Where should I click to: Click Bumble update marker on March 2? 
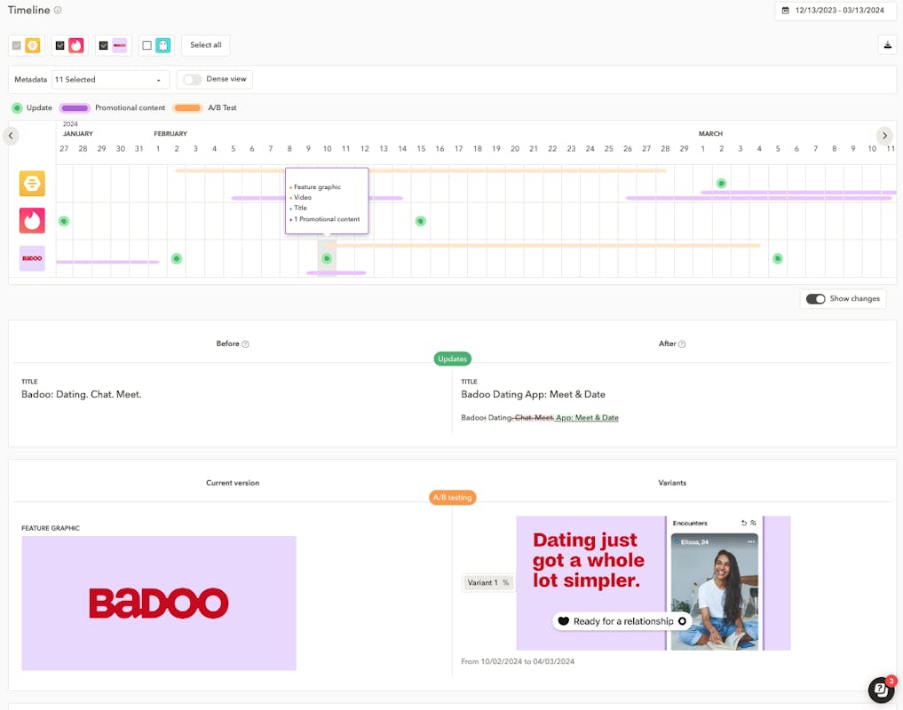point(721,183)
